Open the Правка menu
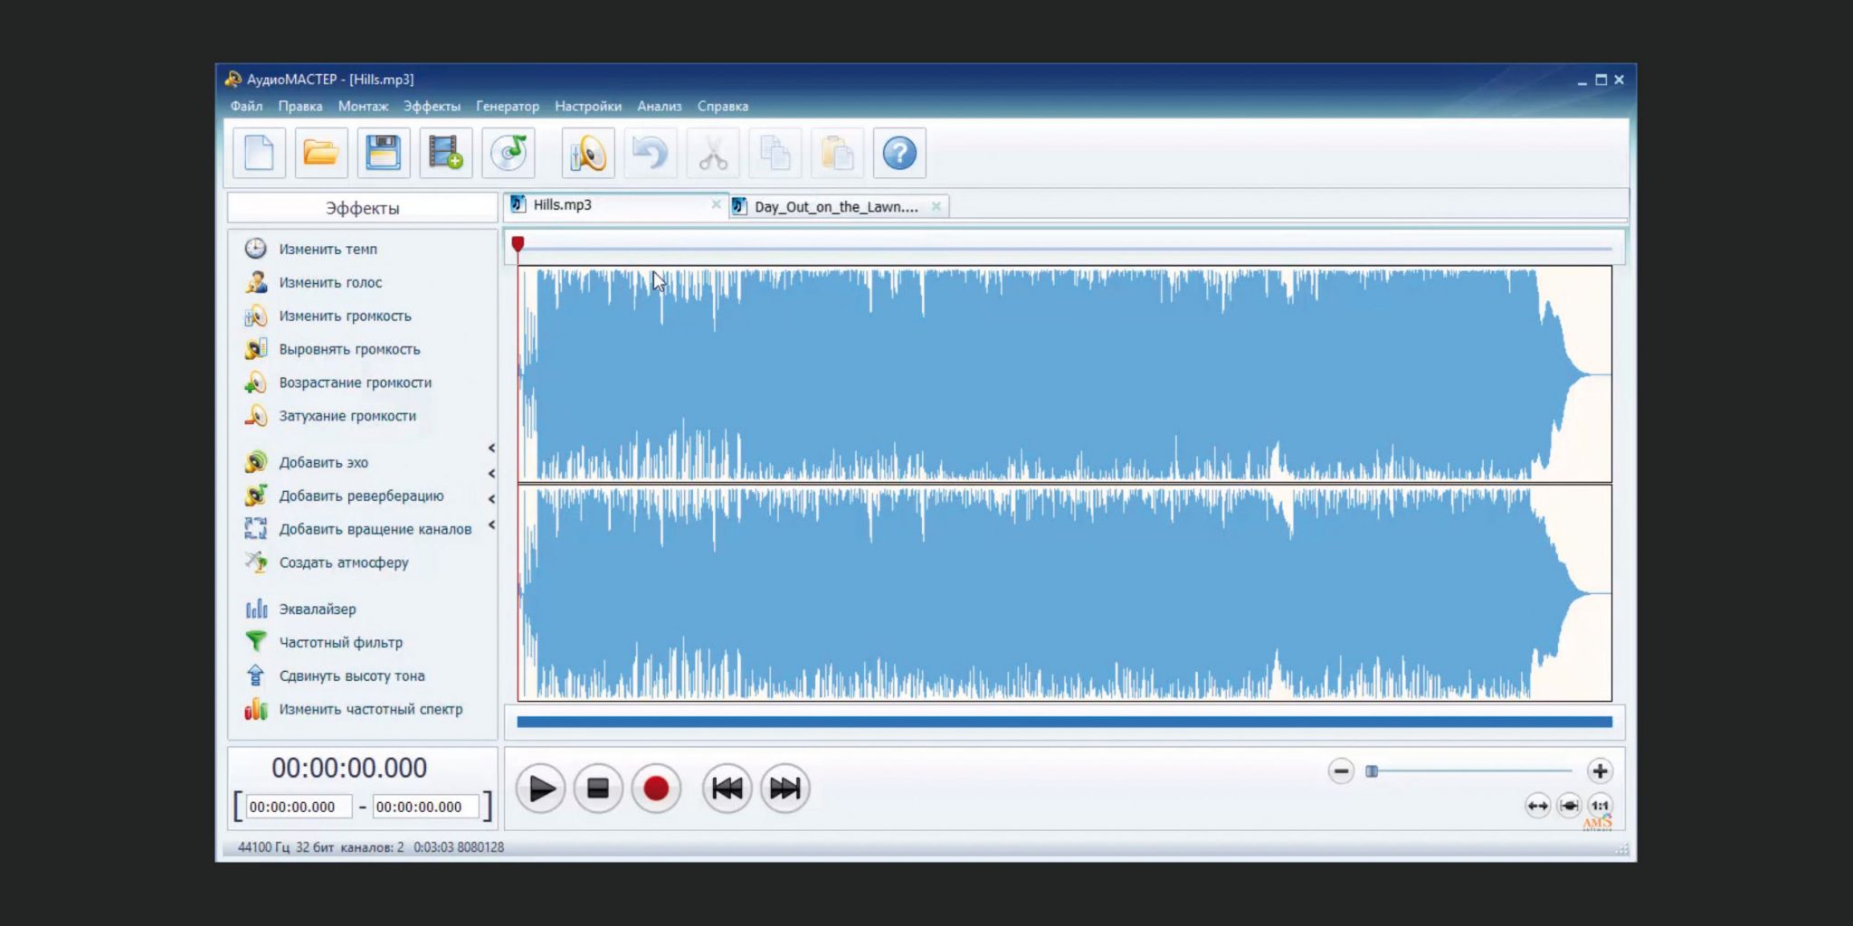Screen dimensions: 1853x926 pos(300,106)
